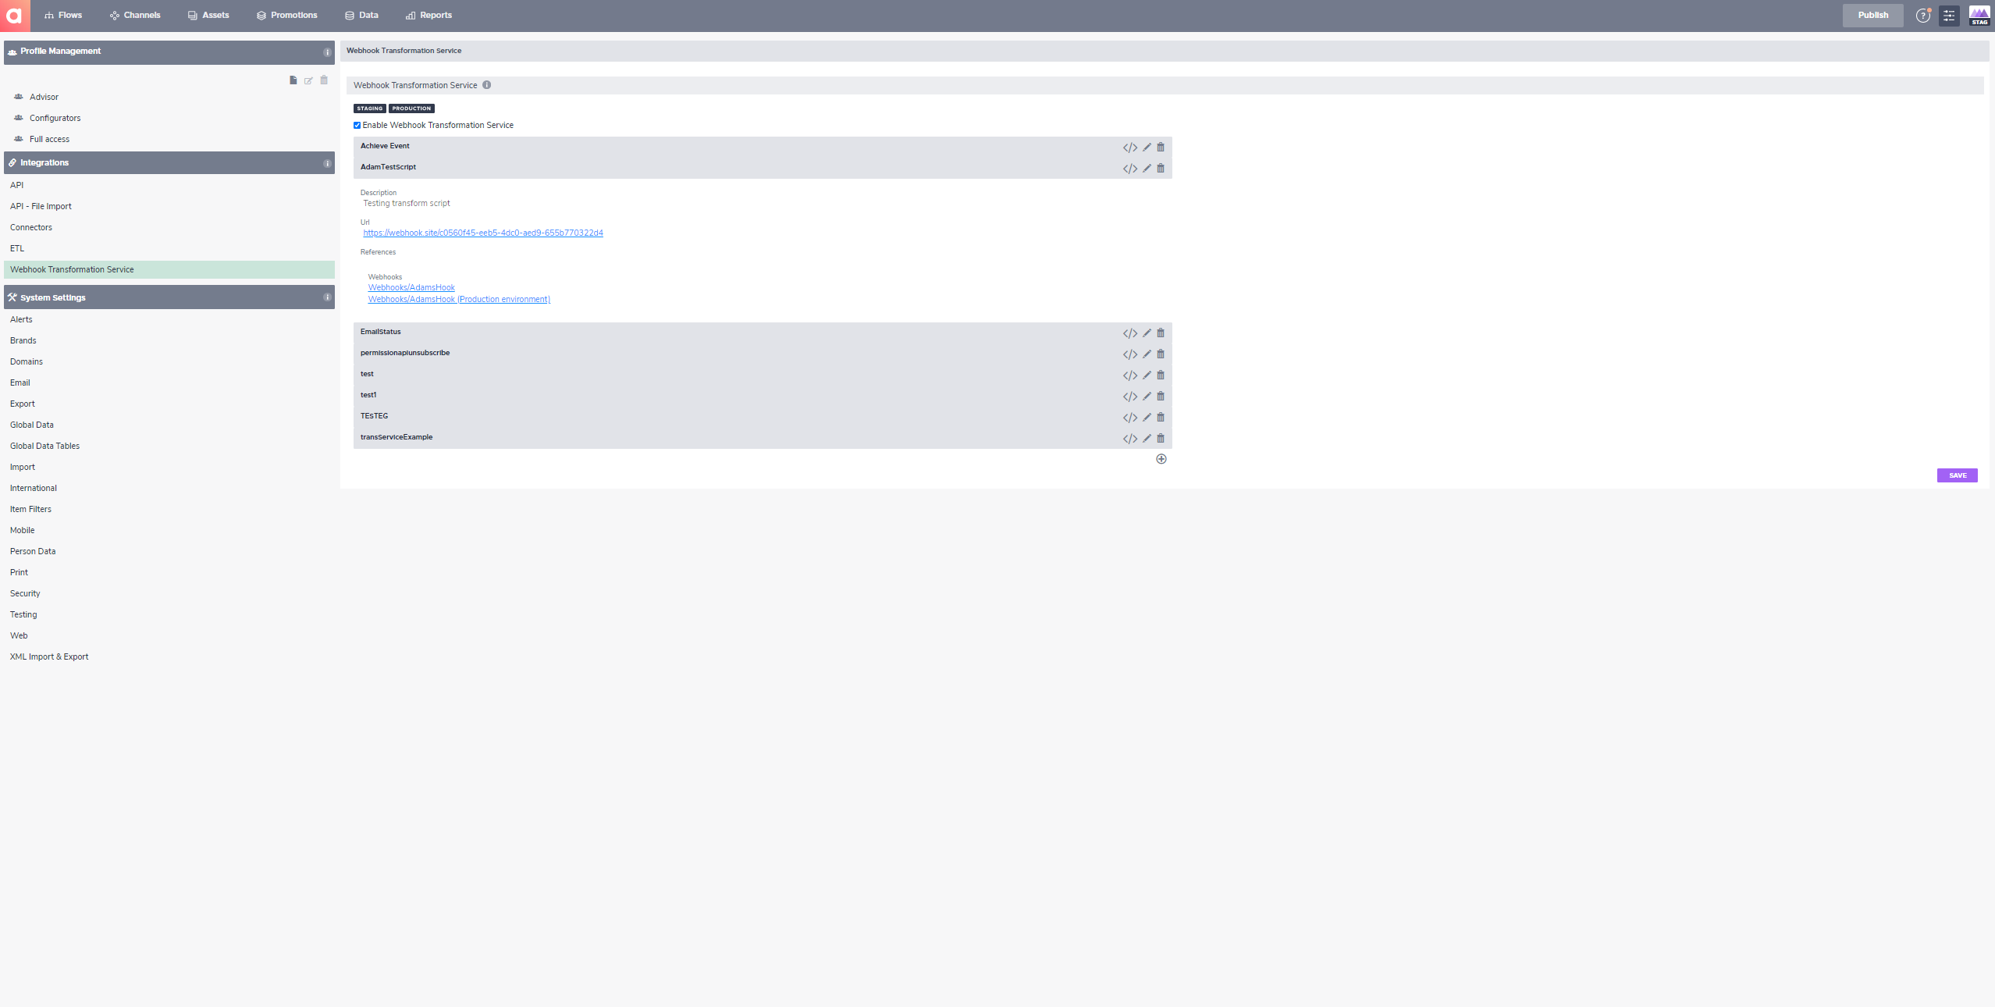1995x1007 pixels.
Task: Edit the AdamTestScript entry
Action: coord(1147,169)
